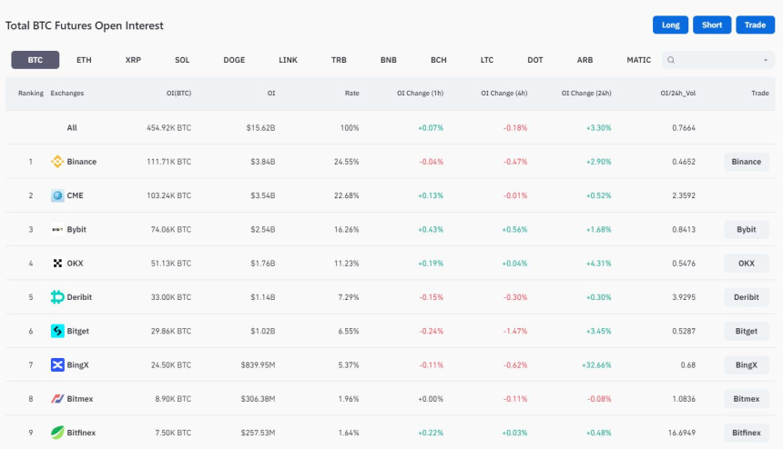The width and height of the screenshot is (783, 449).
Task: Click the Bitfinex exchange logo icon
Action: (x=57, y=433)
